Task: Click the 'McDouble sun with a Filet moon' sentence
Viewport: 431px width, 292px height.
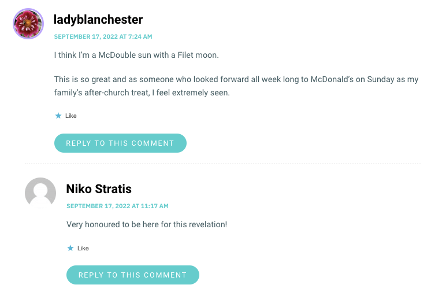Action: pyautogui.click(x=136, y=55)
